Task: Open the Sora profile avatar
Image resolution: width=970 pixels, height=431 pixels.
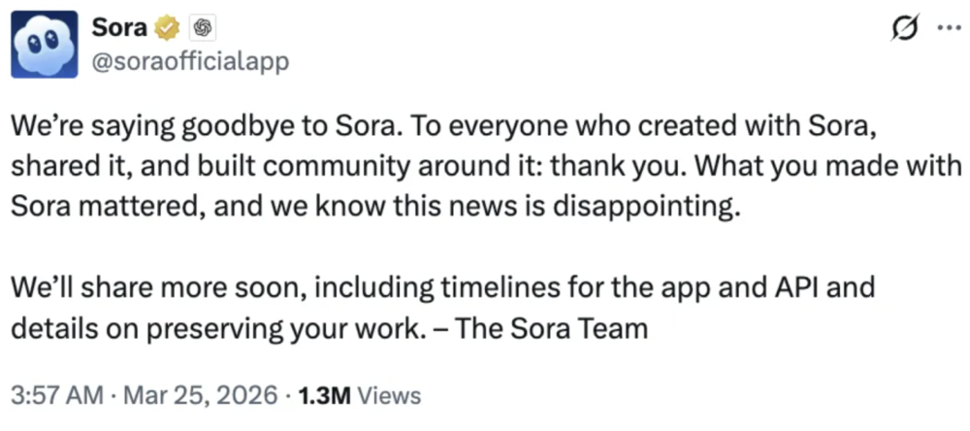Action: pos(44,45)
